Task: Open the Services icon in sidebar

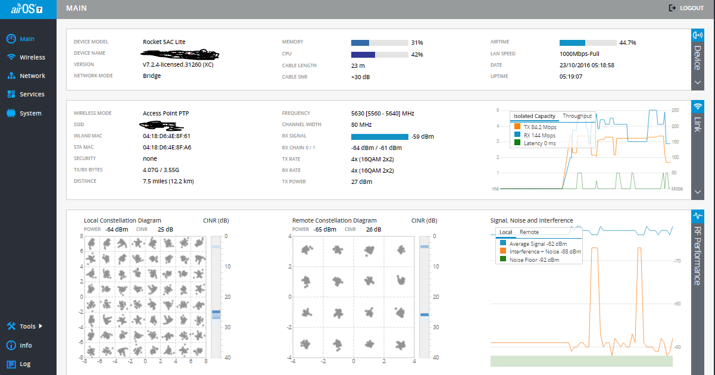Action: click(x=11, y=94)
